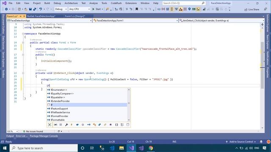Click the feedback icon at top right
The width and height of the screenshot is (271, 152).
265,9
